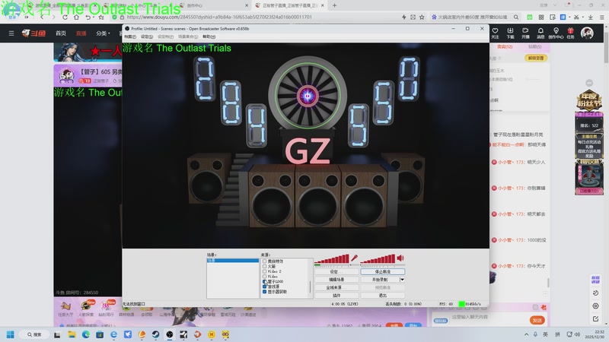Click the 编辑场景 edit scene button
This screenshot has width=609, height=342.
336,280
